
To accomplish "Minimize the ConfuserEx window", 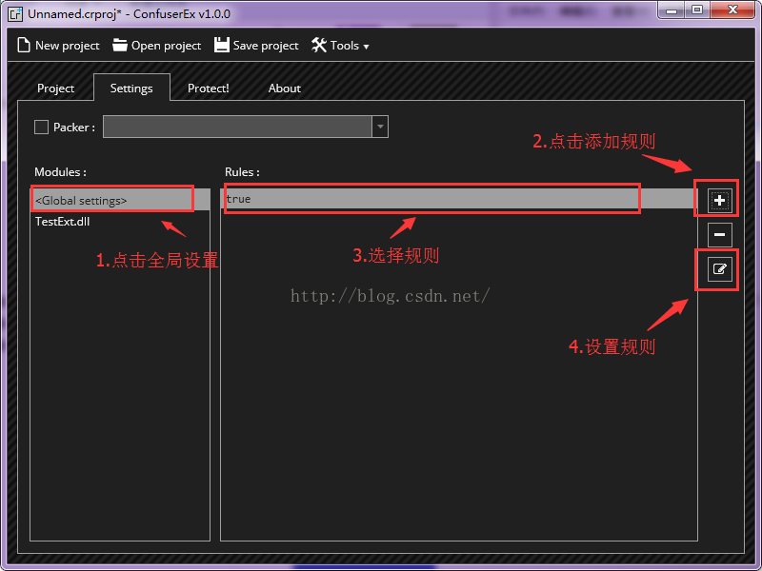I will pos(672,10).
